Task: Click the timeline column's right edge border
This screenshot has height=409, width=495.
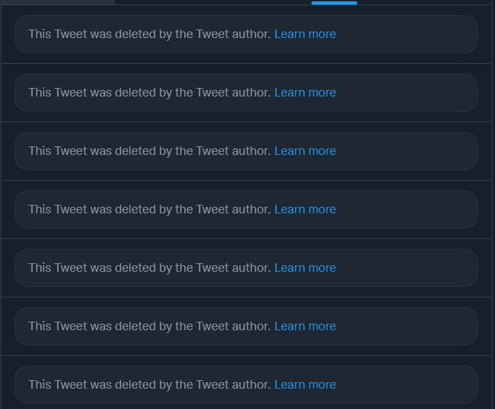Action: click(492, 205)
